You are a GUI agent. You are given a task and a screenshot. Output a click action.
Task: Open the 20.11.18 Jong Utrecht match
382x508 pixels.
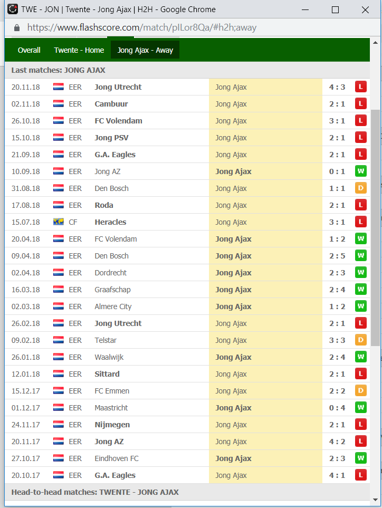pyautogui.click(x=187, y=87)
